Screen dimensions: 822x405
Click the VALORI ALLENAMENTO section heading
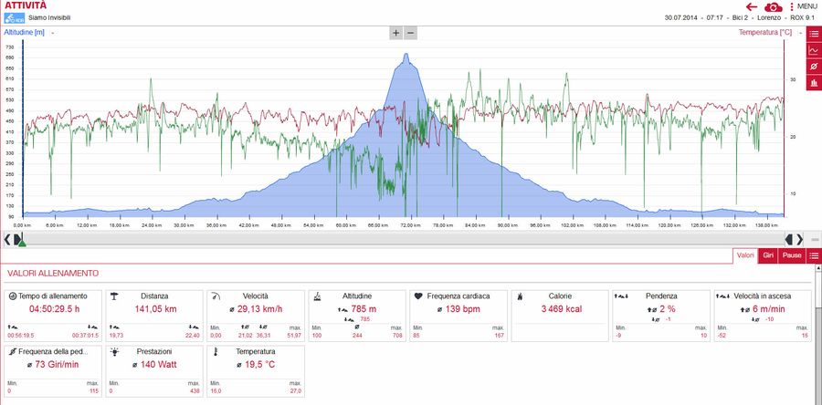pyautogui.click(x=53, y=273)
